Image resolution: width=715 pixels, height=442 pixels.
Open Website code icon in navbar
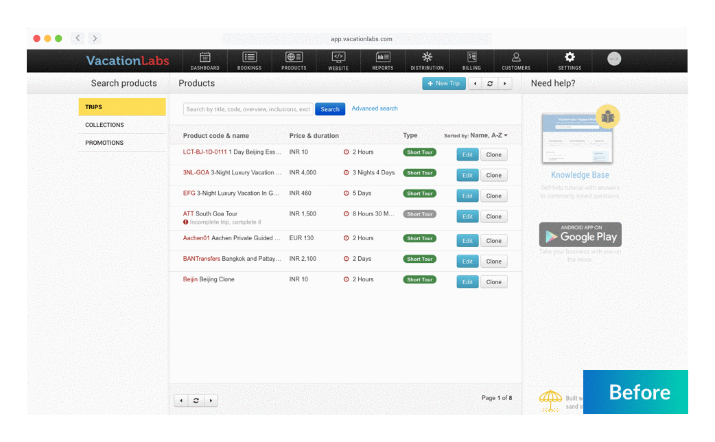(x=338, y=58)
